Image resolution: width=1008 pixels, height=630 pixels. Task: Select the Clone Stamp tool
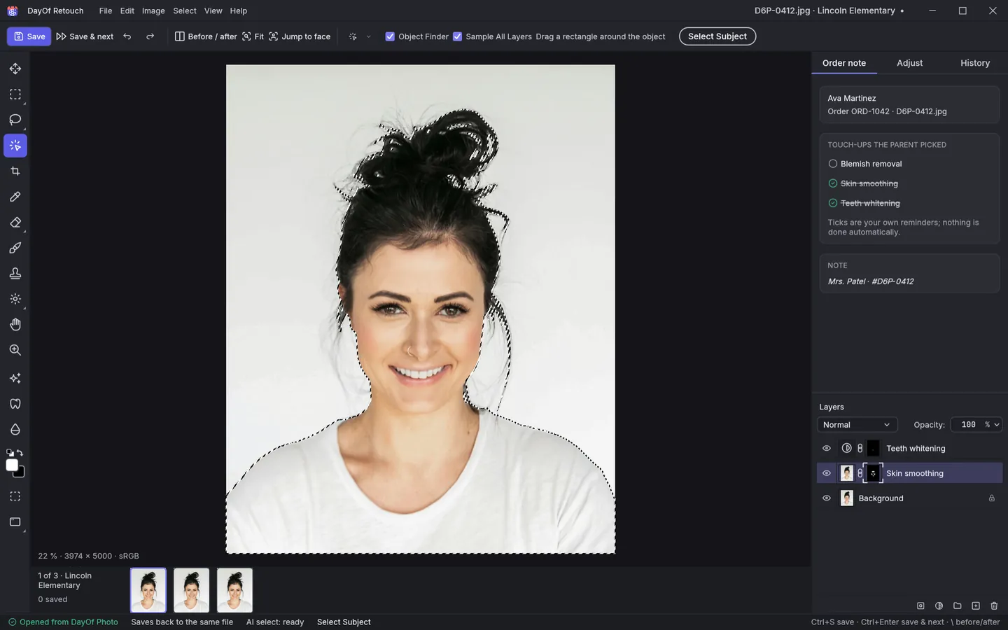[x=15, y=274]
